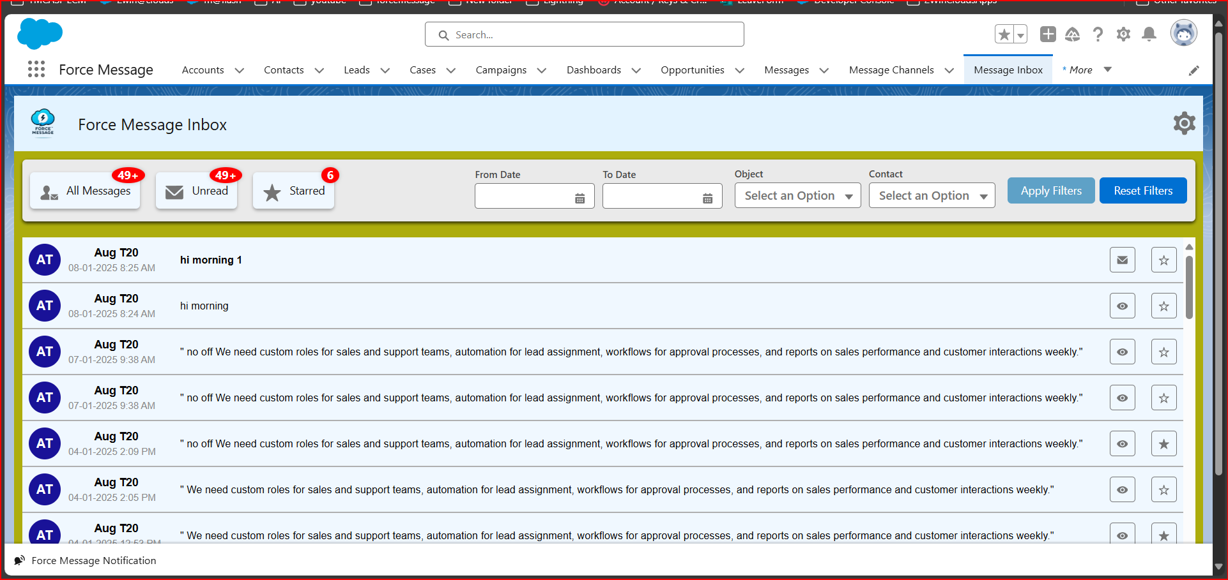Click the Salesforce Help question mark

1098,34
